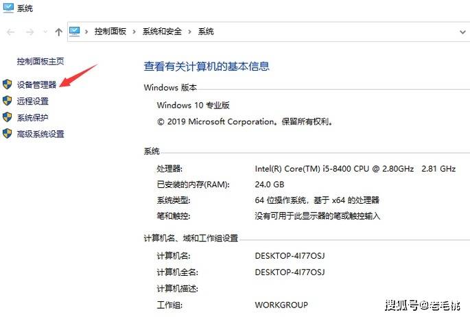Viewport: 470px width, 317px height.
Task: Select the WORKGROUP value
Action: [281, 305]
